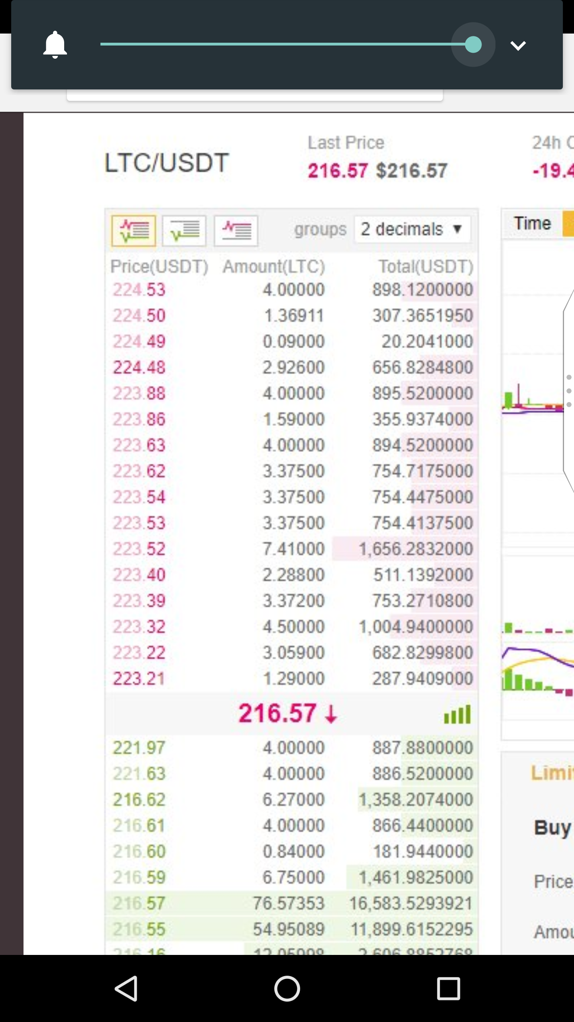Viewport: 574px width, 1022px height.
Task: Show both buy and sell orders view
Action: pyautogui.click(x=134, y=231)
